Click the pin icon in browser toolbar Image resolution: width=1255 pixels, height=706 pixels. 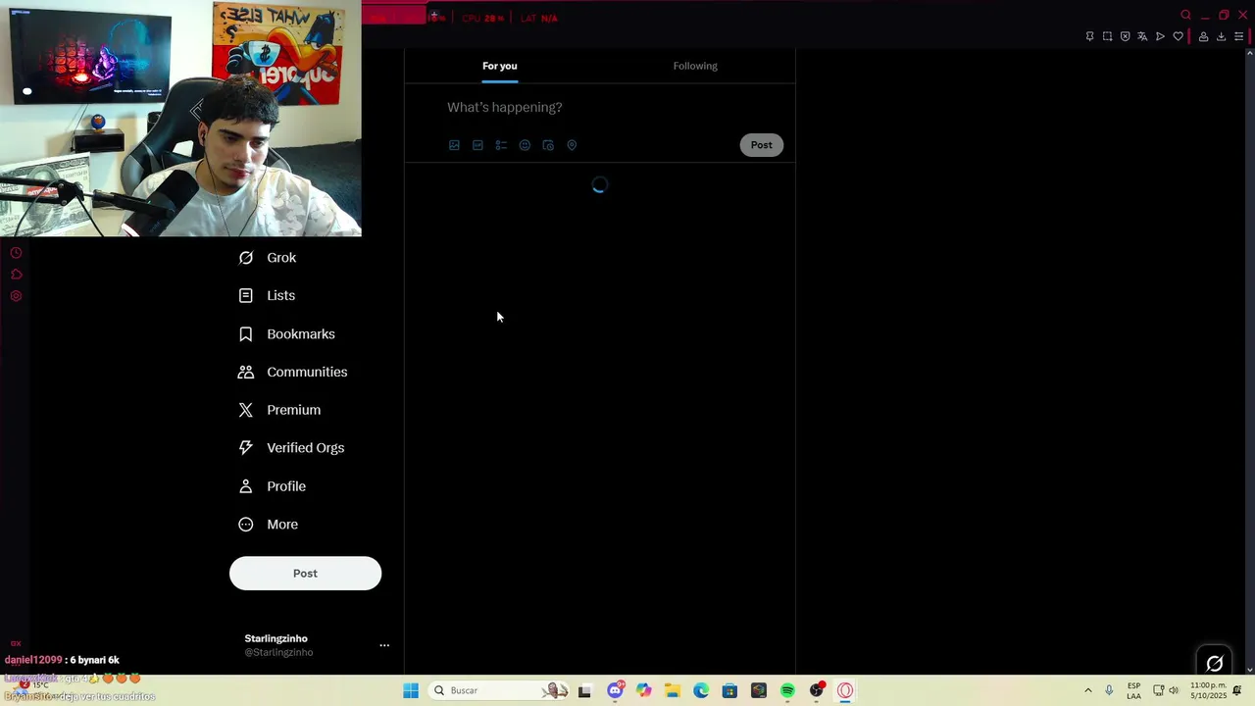tap(1089, 36)
